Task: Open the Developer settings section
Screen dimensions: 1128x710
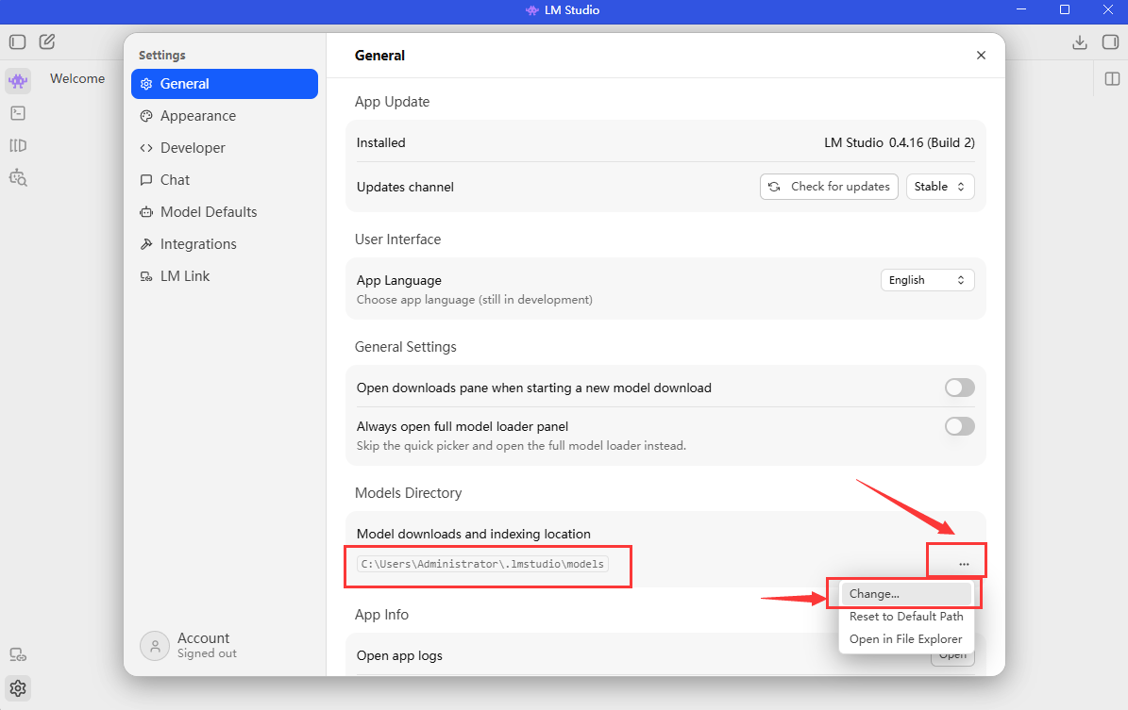Action: [x=225, y=148]
